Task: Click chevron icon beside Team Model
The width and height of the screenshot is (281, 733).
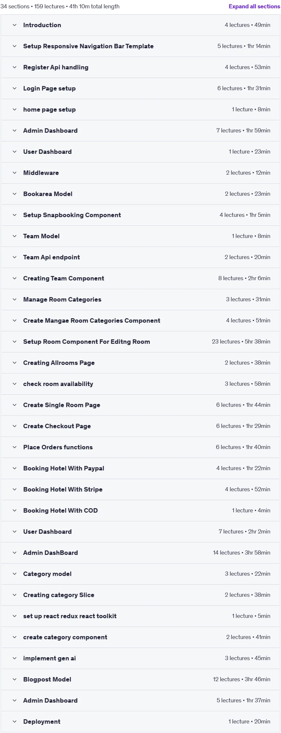Action: pos(14,236)
